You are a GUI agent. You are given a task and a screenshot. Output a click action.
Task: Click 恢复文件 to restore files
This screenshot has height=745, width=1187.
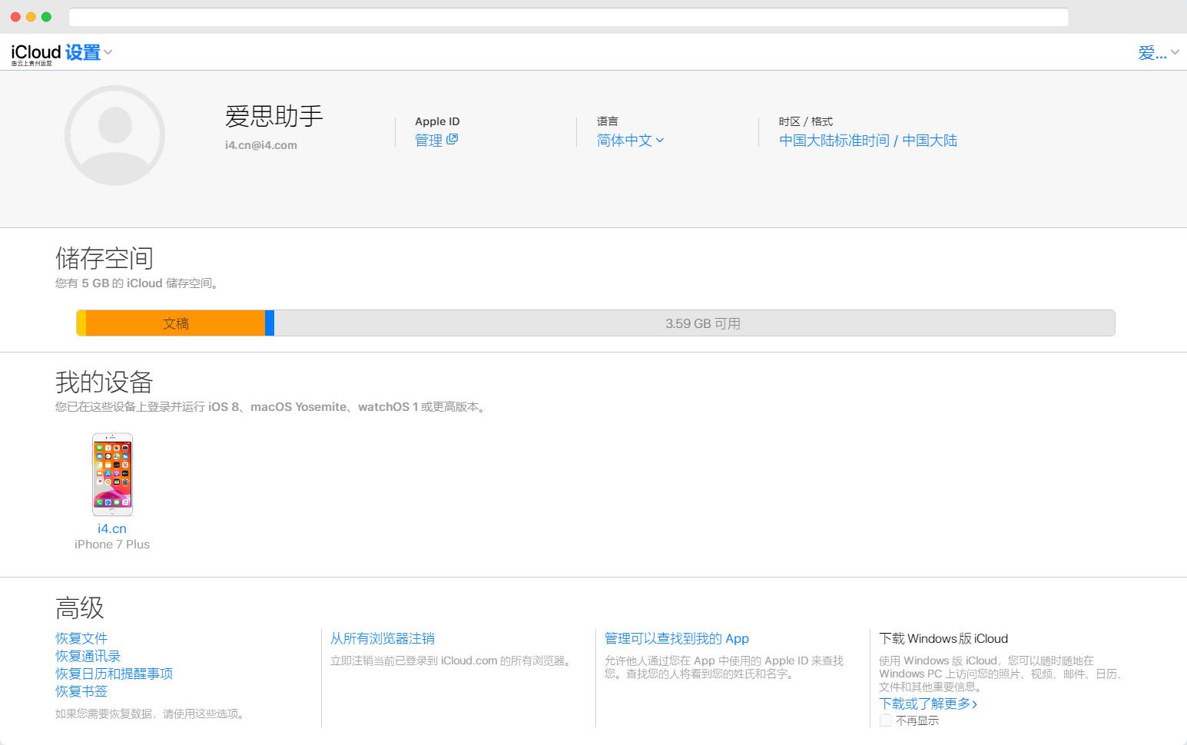(x=81, y=638)
